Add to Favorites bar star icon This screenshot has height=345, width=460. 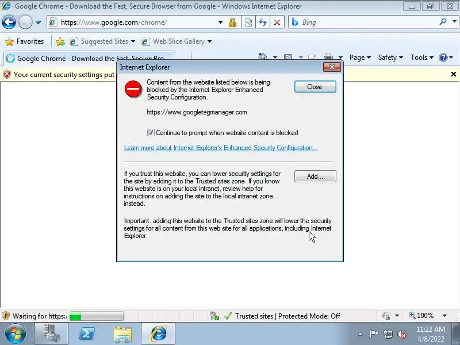60,41
